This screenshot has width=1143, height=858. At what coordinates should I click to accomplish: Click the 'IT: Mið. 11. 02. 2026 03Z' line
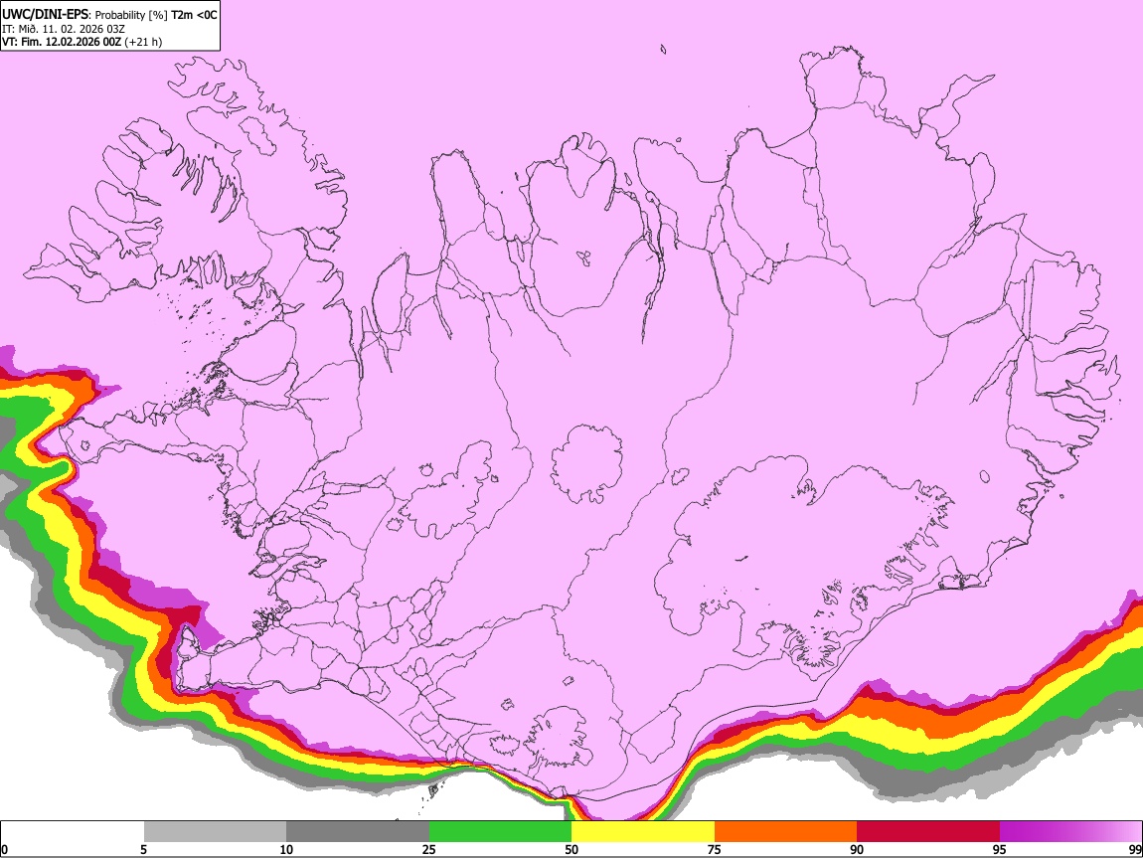(x=64, y=29)
